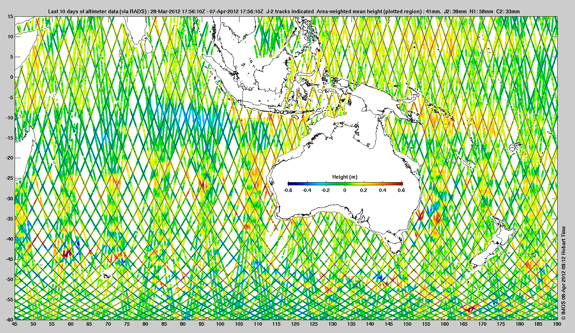Select the -0.6 colorbar tick label
The image size is (575, 333).
288,190
